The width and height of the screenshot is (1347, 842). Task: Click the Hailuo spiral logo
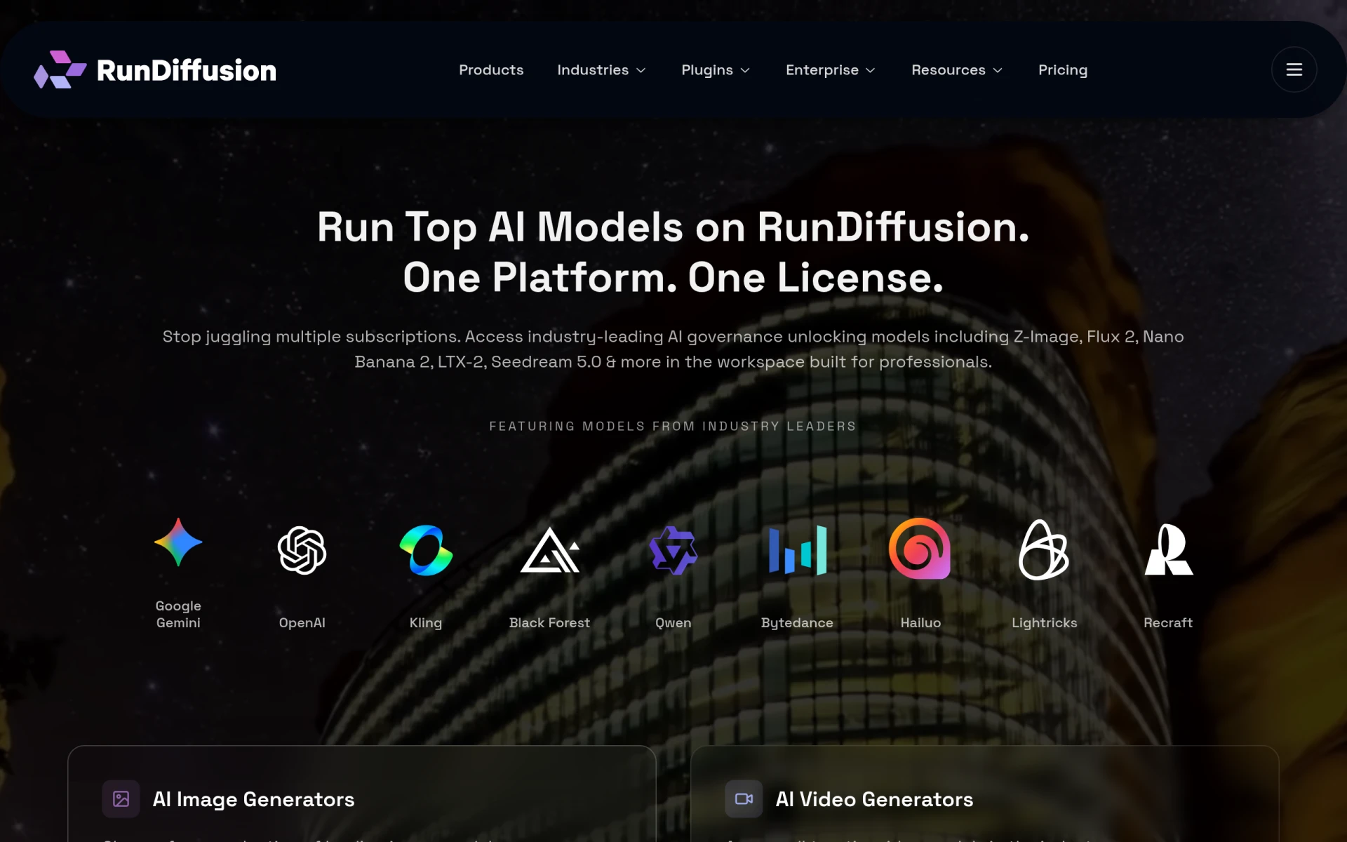pos(920,549)
